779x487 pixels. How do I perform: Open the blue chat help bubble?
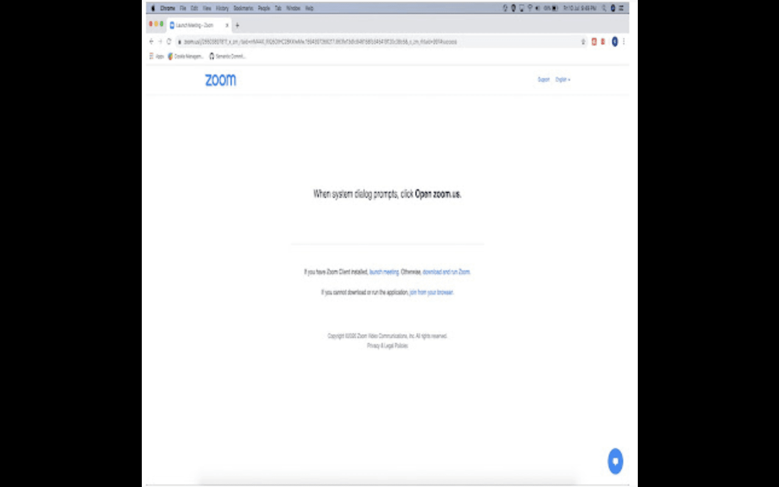(615, 461)
